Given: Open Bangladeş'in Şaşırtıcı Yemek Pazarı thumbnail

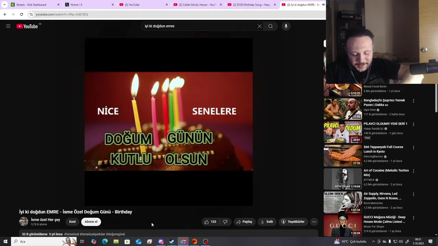Looking at the screenshot, I should [343, 109].
